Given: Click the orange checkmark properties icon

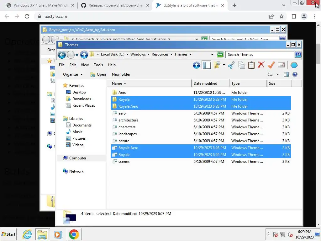Looking at the screenshot, I should point(271,65).
